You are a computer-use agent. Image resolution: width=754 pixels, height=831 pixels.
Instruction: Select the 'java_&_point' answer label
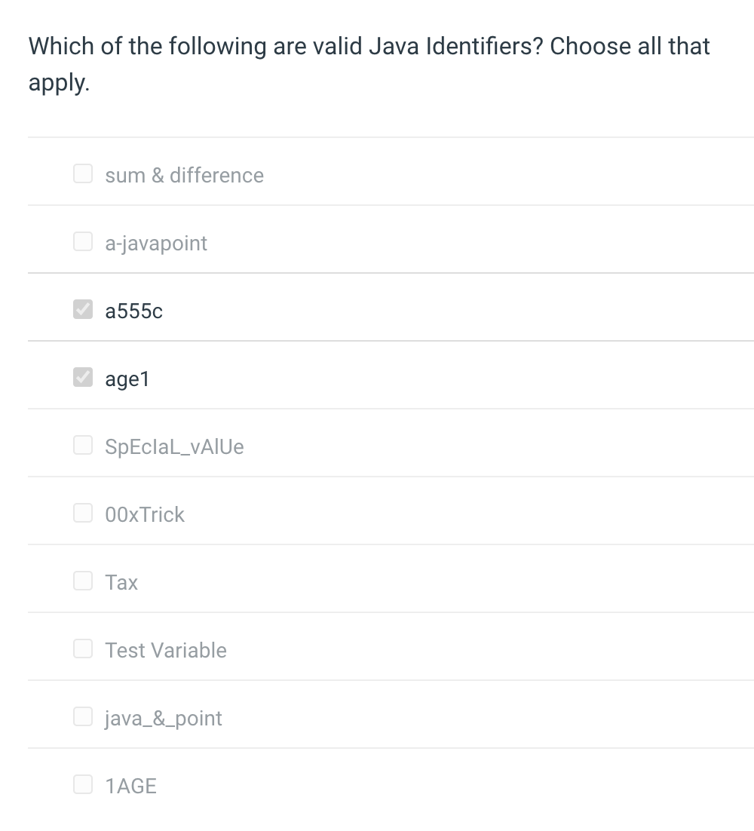(x=164, y=718)
